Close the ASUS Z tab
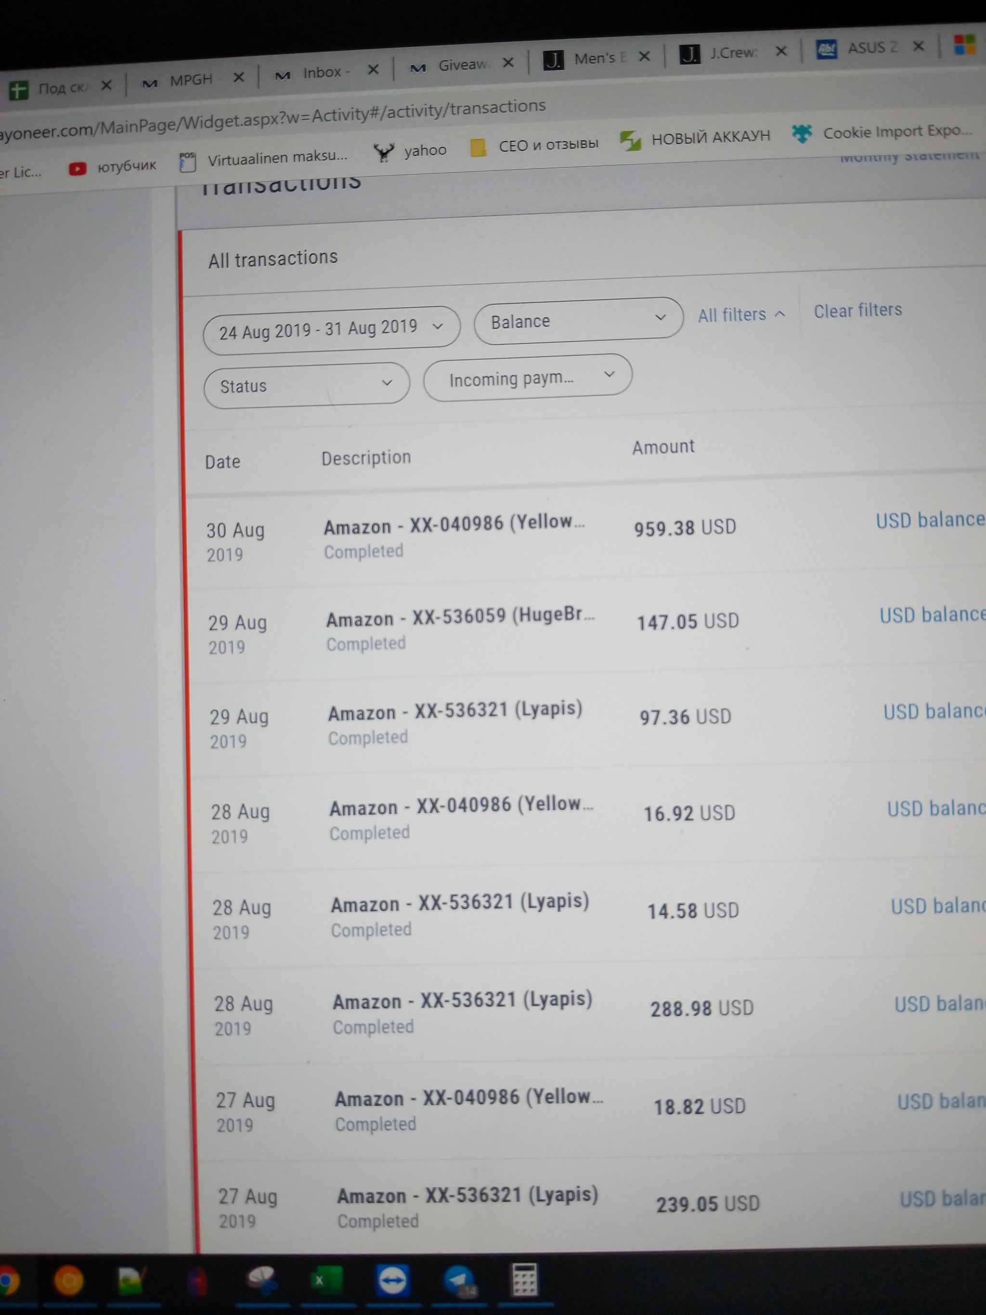This screenshot has height=1315, width=986. [918, 46]
